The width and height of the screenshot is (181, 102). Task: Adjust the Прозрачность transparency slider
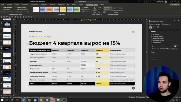coord(167,49)
